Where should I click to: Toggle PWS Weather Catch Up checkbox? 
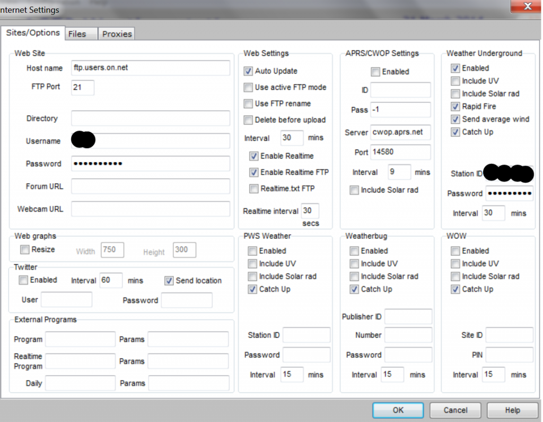[252, 289]
